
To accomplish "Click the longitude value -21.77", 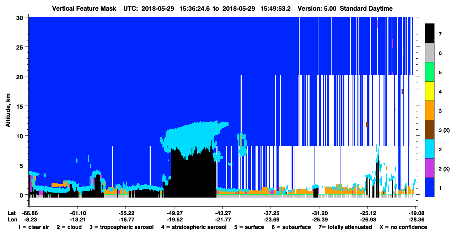I will click(x=222, y=219).
